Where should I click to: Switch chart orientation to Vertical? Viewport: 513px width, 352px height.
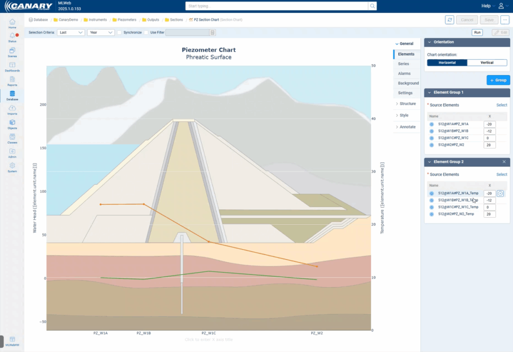(487, 63)
